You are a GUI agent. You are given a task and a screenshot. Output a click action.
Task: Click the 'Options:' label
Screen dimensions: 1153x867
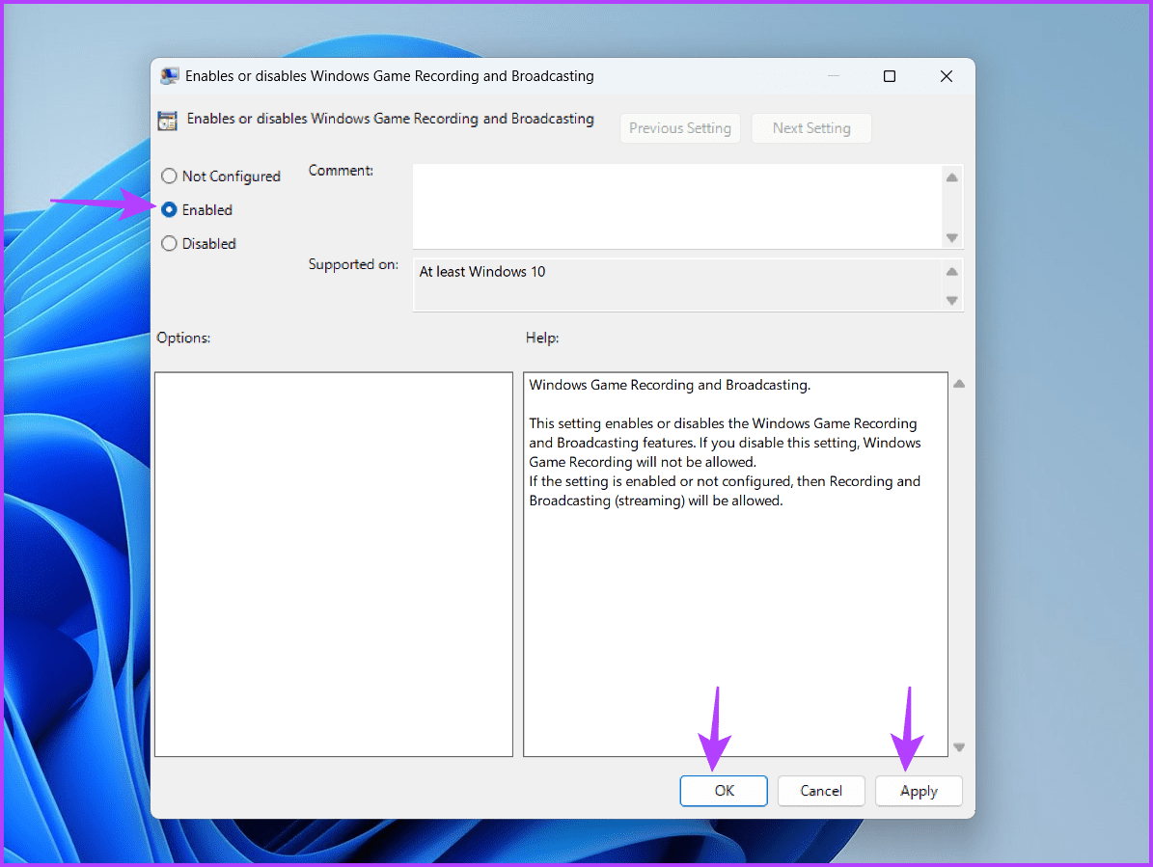click(x=183, y=338)
